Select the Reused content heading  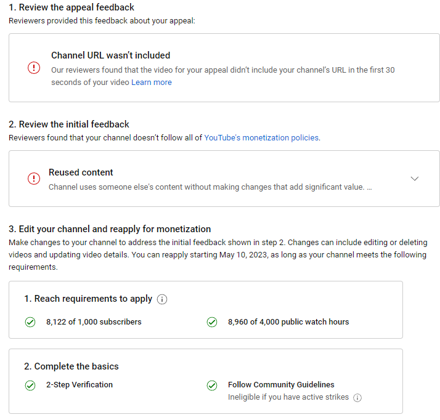click(81, 172)
